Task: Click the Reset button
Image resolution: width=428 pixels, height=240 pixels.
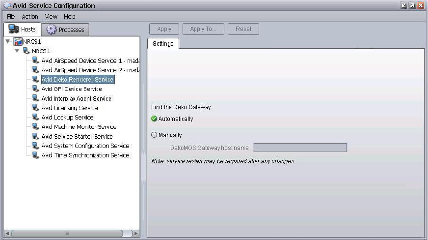Action: (243, 29)
